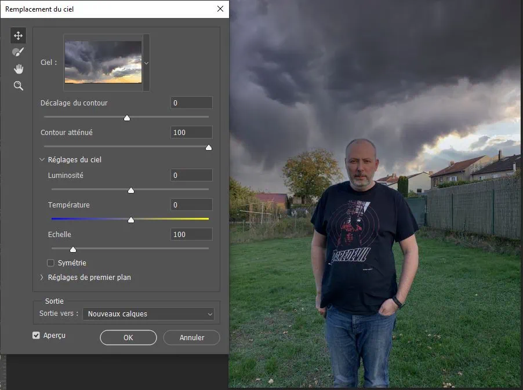The height and width of the screenshot is (390, 523).
Task: Click the Echelle value input field
Action: pos(191,235)
